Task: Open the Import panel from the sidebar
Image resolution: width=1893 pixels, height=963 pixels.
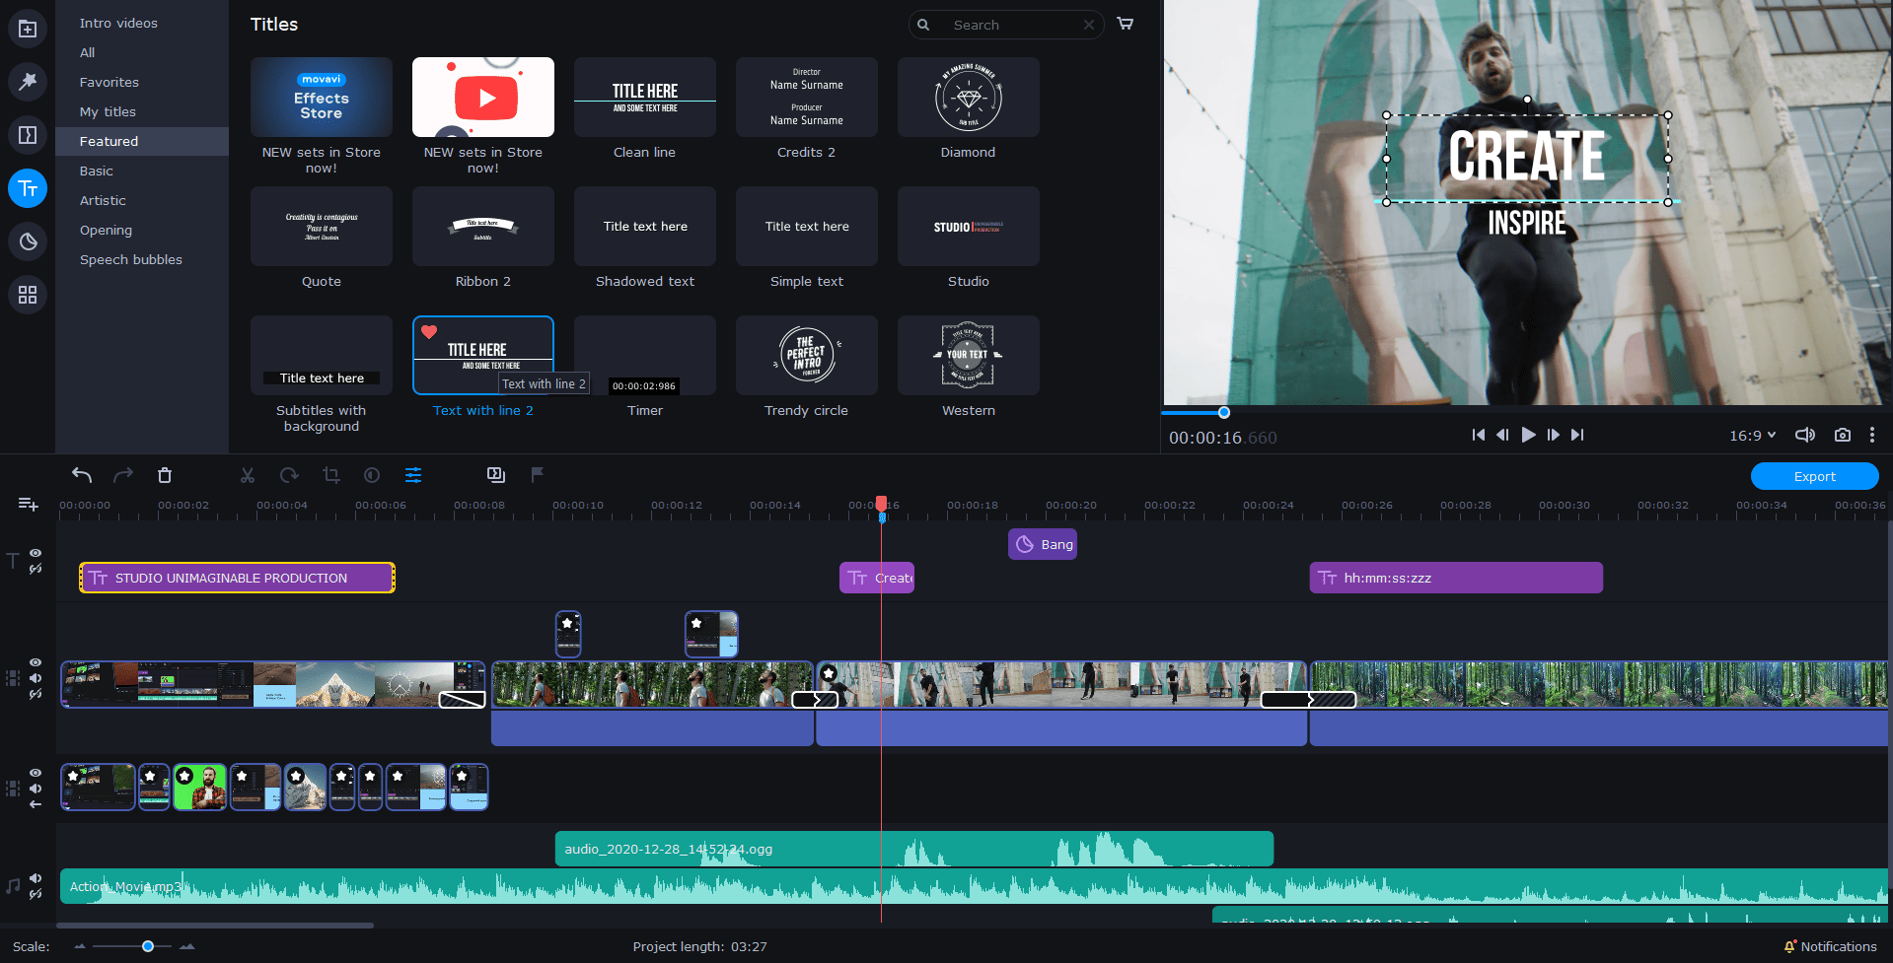Action: pyautogui.click(x=28, y=29)
